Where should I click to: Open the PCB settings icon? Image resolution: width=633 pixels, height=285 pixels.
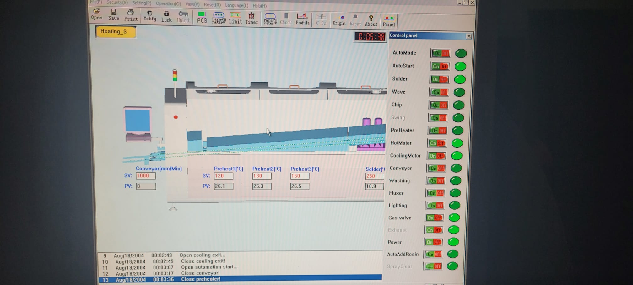pos(202,17)
